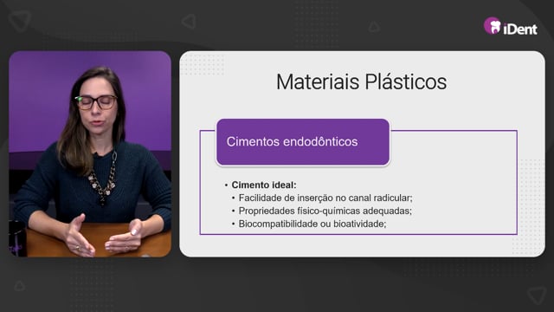Select the Cimento ideal bullet heading

[264, 185]
